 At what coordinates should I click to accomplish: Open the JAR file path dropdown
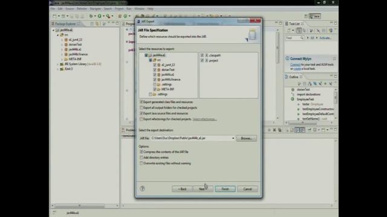(233, 138)
